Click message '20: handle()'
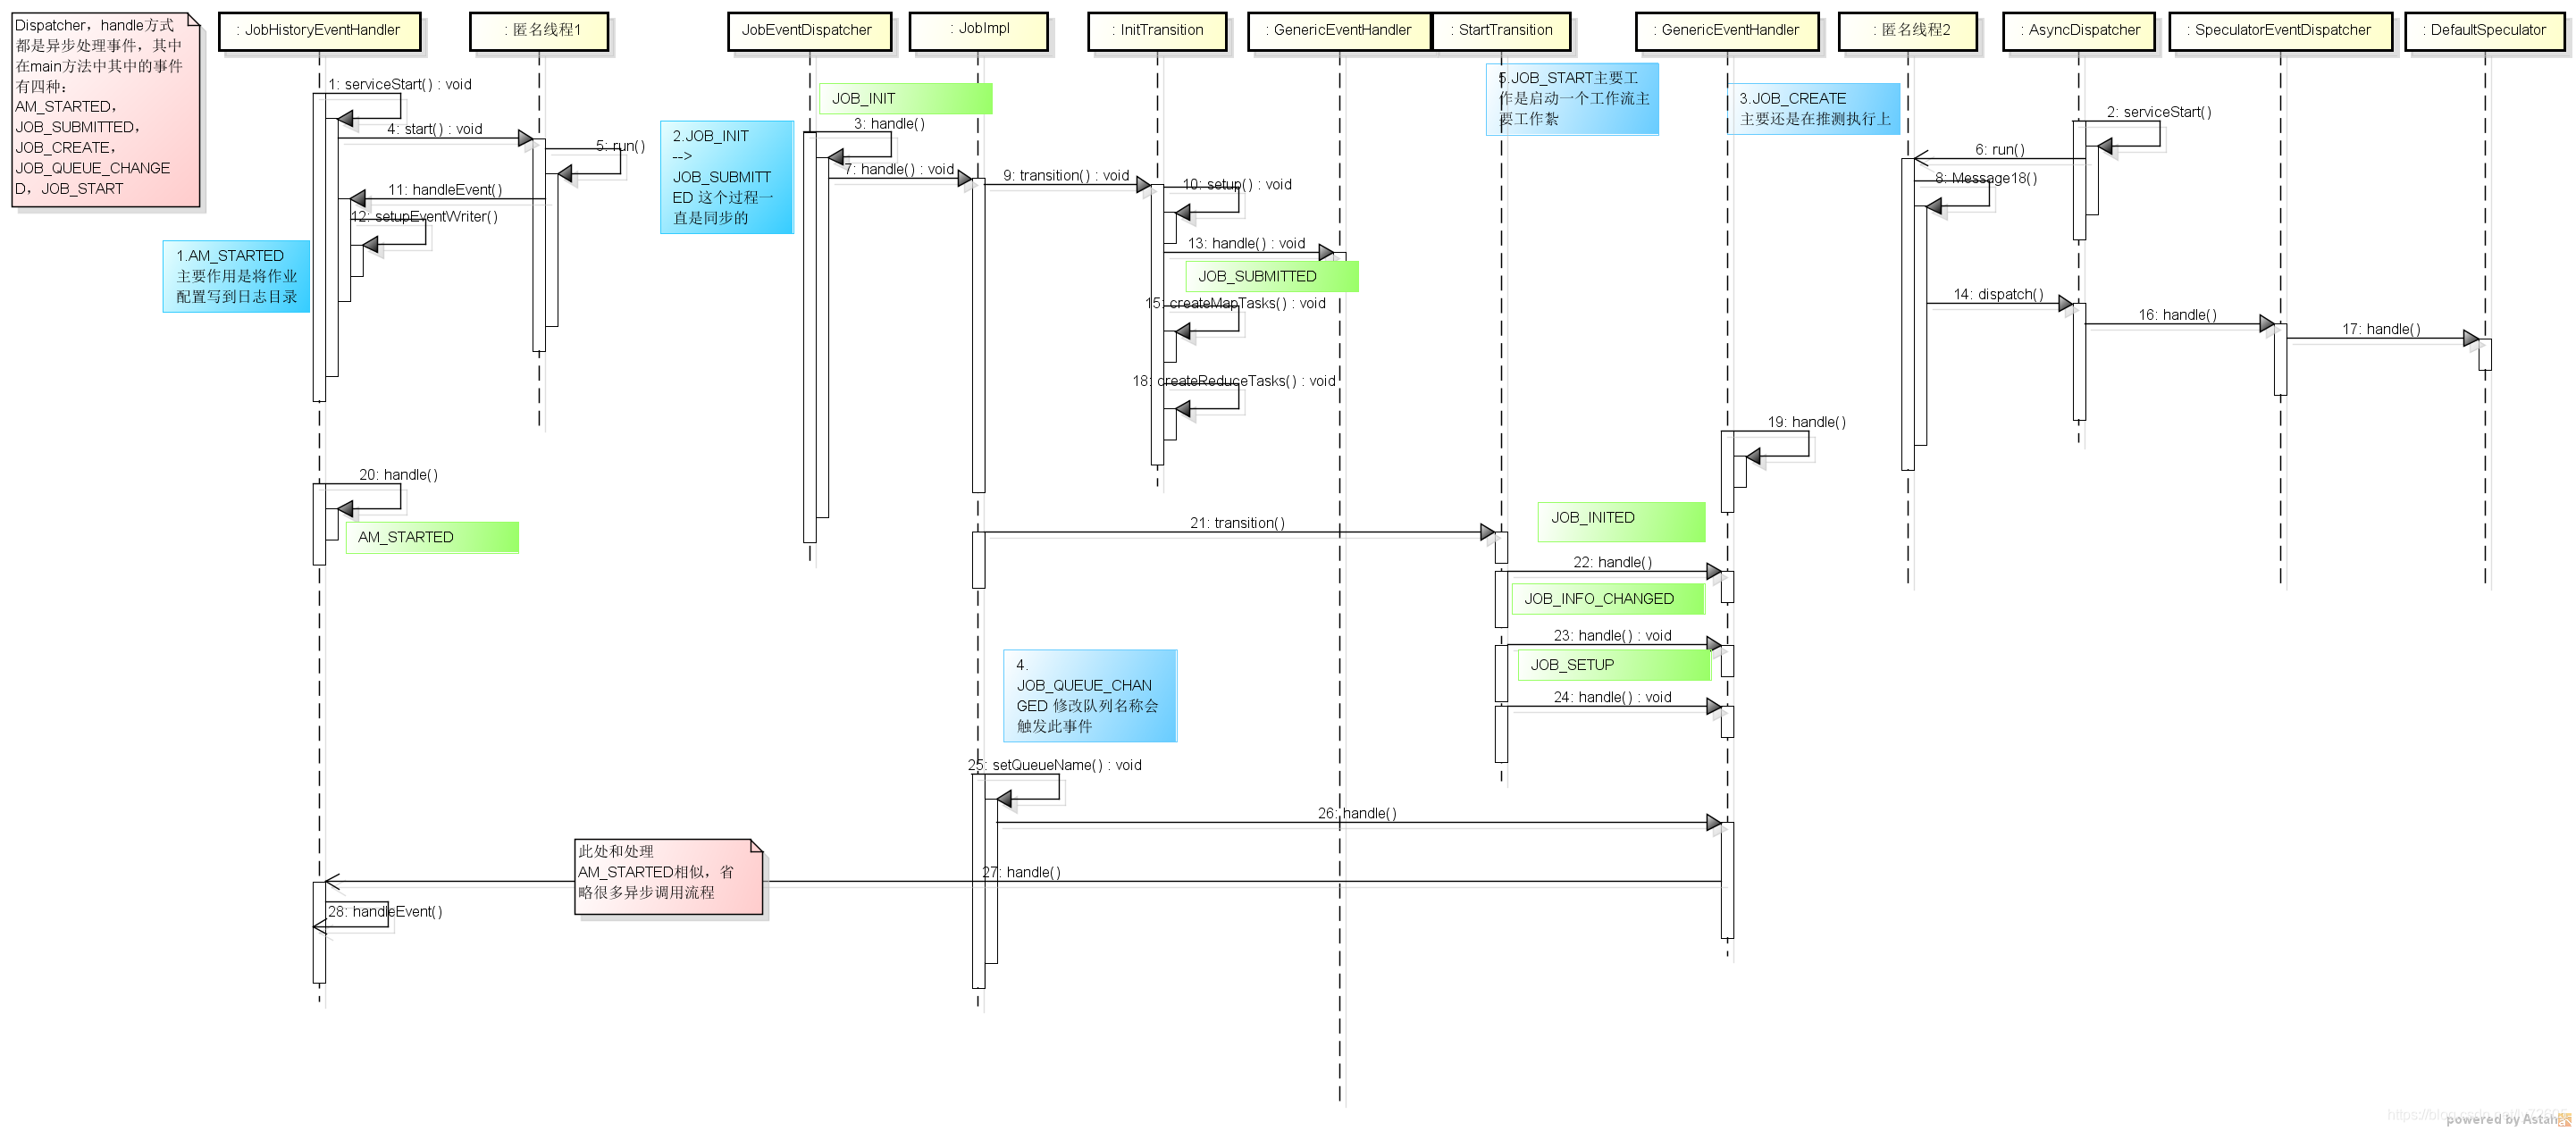The width and height of the screenshot is (2576, 1131). [x=398, y=475]
